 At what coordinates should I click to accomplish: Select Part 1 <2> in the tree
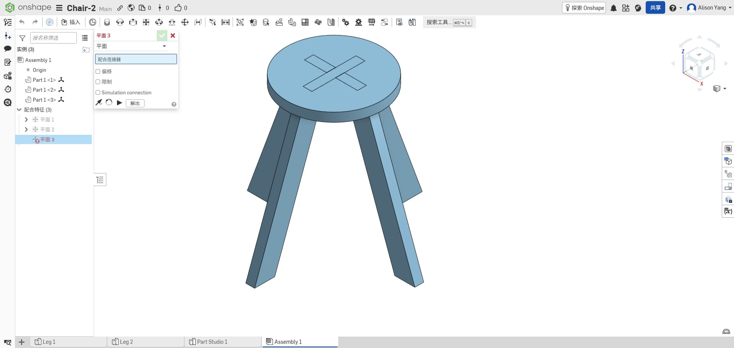point(44,90)
